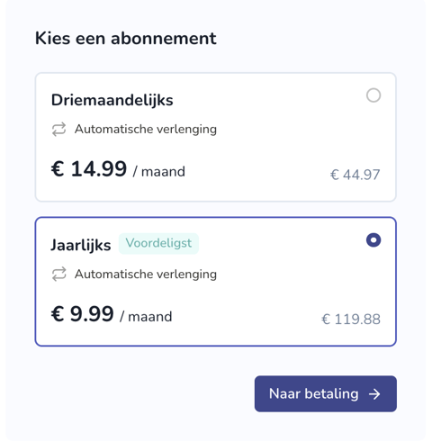Image resolution: width=432 pixels, height=442 pixels.
Task: Select the Jaarlijks radio button
Action: pyautogui.click(x=373, y=240)
